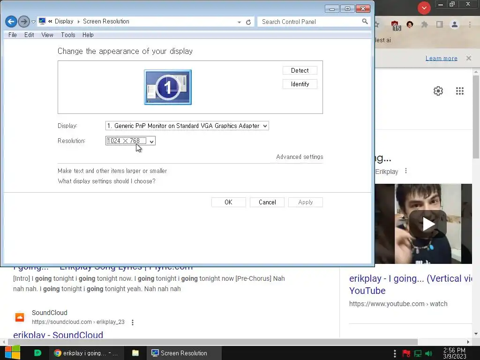The image size is (480, 360).
Task: Click the Chrome profile icon
Action: (455, 24)
